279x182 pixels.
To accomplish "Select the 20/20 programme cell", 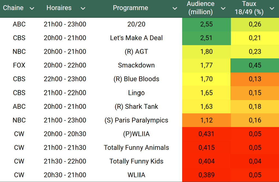I will 136,24.
